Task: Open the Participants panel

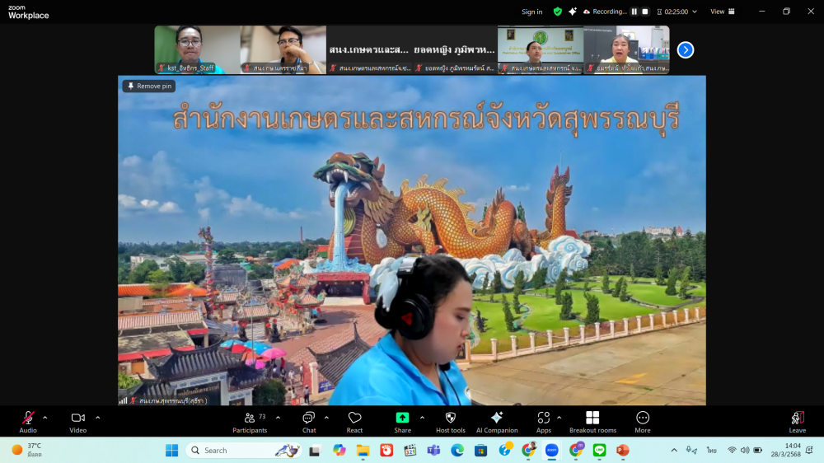Action: pyautogui.click(x=250, y=419)
